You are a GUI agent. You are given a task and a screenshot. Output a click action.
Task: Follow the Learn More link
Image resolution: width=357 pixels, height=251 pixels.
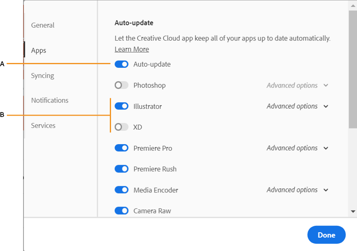click(x=132, y=49)
